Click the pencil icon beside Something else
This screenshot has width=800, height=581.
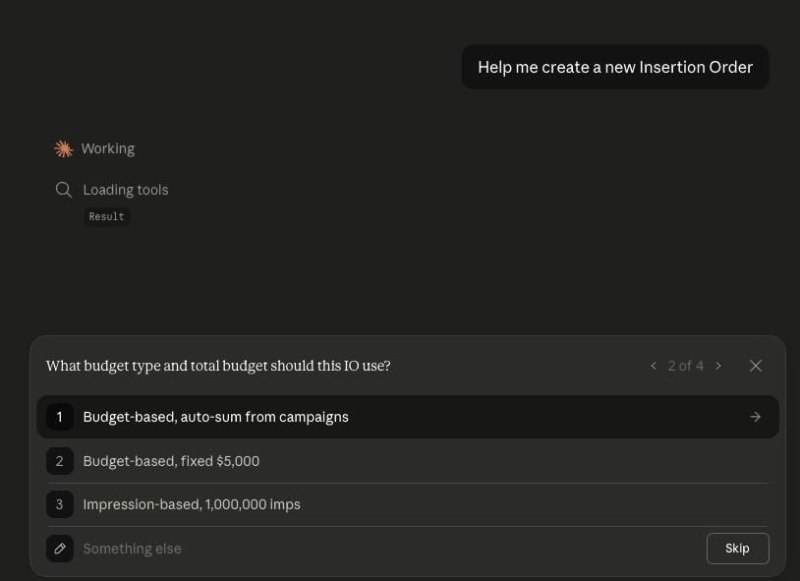60,549
